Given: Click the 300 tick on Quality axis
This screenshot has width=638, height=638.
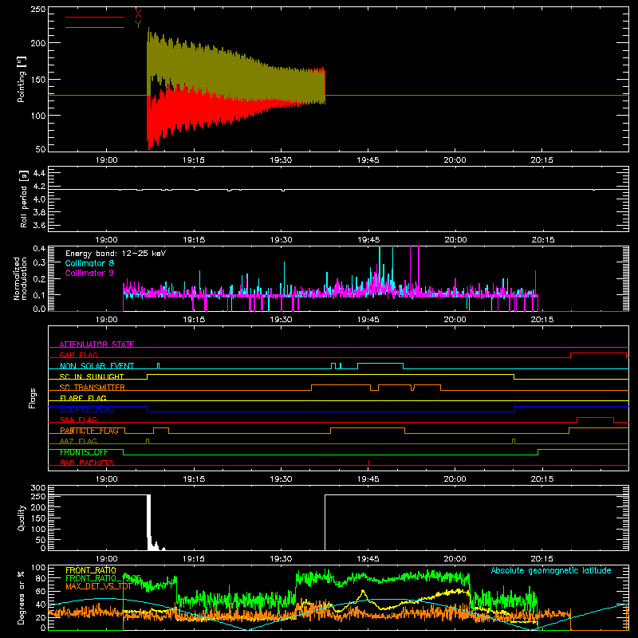Looking at the screenshot, I should 37,488.
